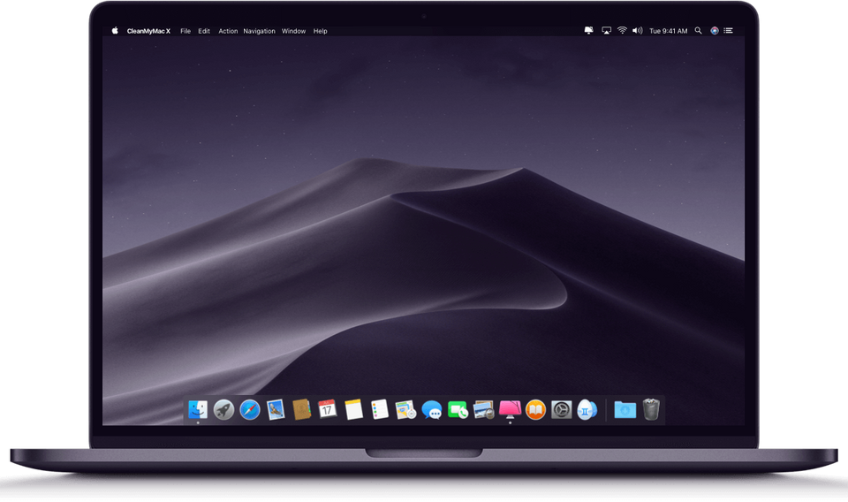Image resolution: width=848 pixels, height=502 pixels.
Task: Open Messages blue bubble in Dock
Action: tap(432, 410)
